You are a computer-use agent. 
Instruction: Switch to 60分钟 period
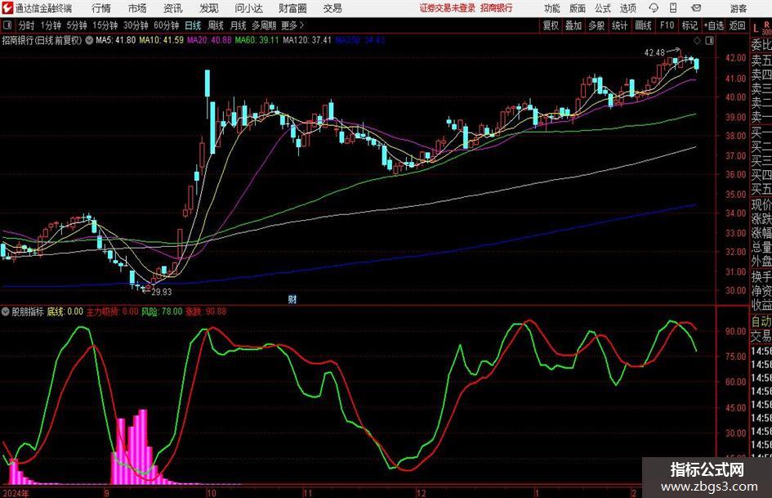[x=166, y=25]
